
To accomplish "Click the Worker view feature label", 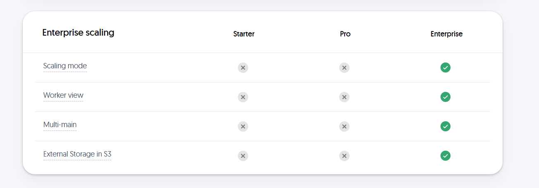I will click(63, 95).
